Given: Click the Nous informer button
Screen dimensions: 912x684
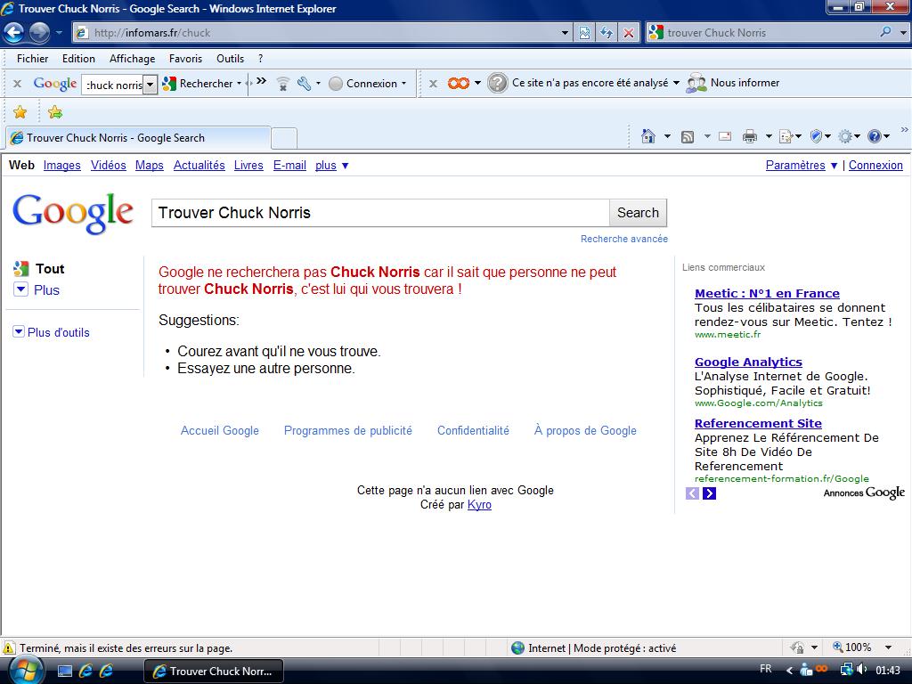Looking at the screenshot, I should coord(733,83).
